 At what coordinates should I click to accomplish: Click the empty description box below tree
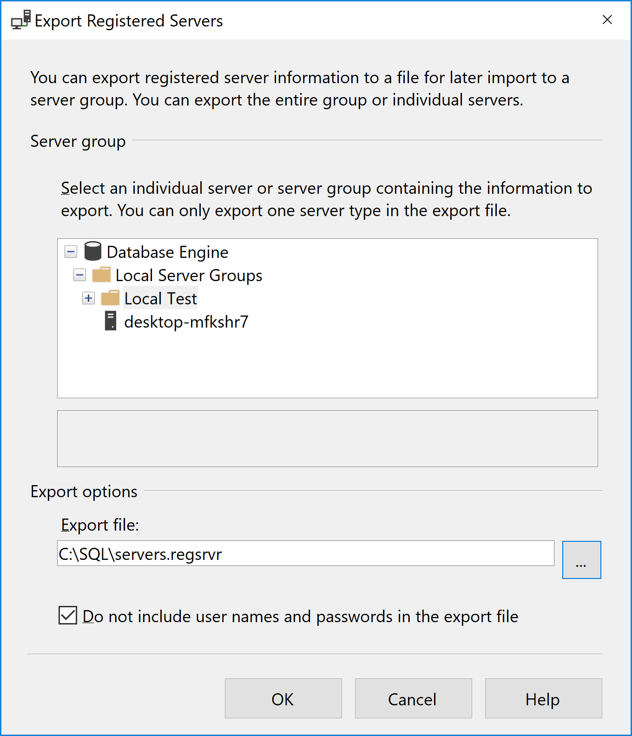tap(327, 438)
